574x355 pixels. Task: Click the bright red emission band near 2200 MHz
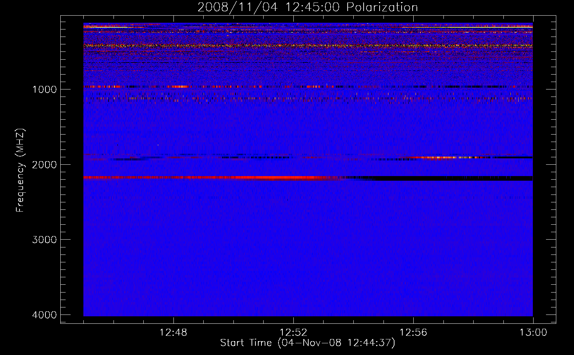tap(213, 177)
